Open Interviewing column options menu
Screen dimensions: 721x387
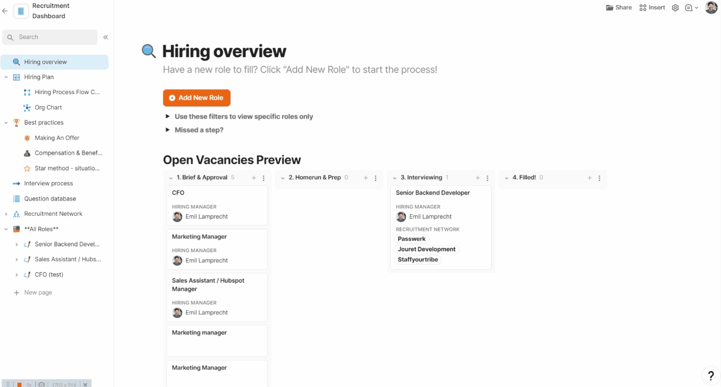pyautogui.click(x=487, y=178)
